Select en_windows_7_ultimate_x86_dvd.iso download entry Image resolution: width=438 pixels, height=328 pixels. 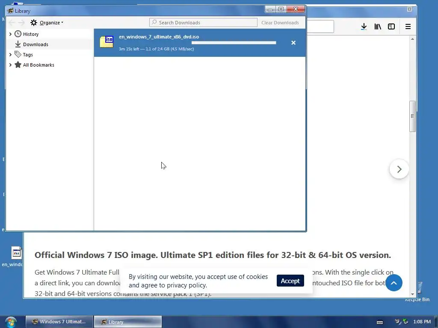click(x=200, y=43)
